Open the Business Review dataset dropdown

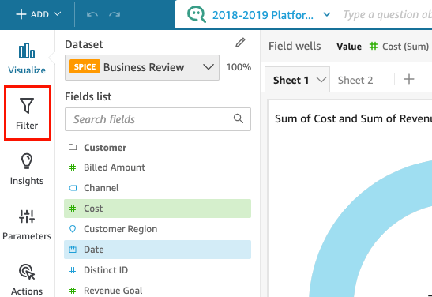142,67
